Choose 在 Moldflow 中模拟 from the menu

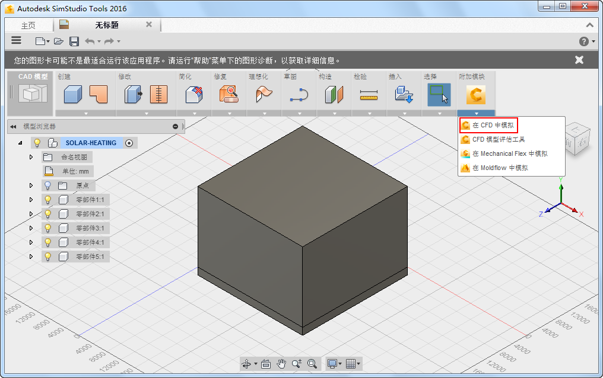pyautogui.click(x=500, y=168)
